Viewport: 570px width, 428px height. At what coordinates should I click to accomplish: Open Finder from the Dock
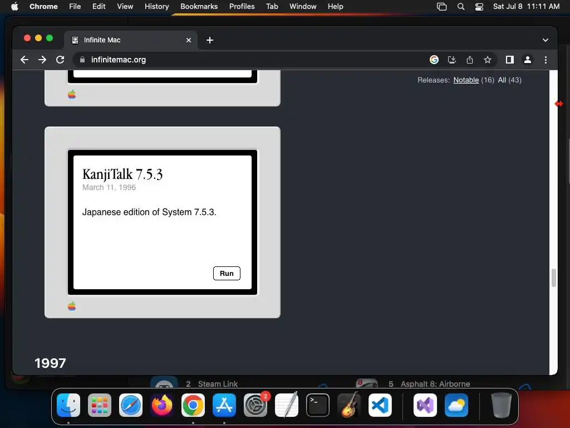68,405
